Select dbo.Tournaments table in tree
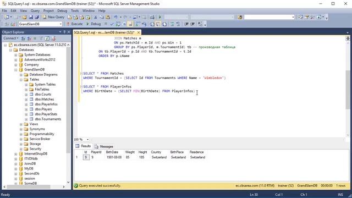 [48, 119]
